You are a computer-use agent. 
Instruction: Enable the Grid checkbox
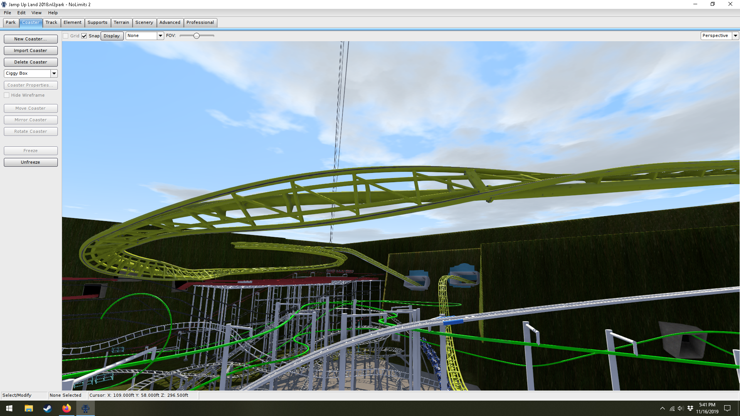[66, 36]
